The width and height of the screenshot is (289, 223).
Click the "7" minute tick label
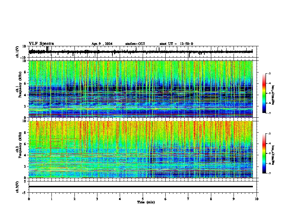[x=188, y=199]
